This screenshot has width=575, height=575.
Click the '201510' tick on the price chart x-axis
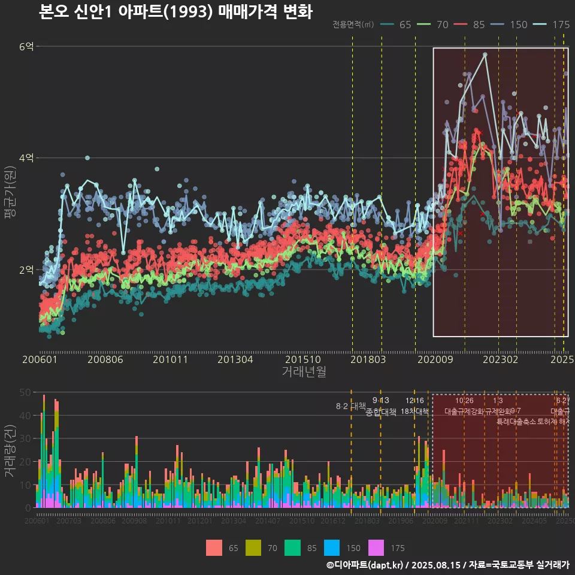coord(303,359)
